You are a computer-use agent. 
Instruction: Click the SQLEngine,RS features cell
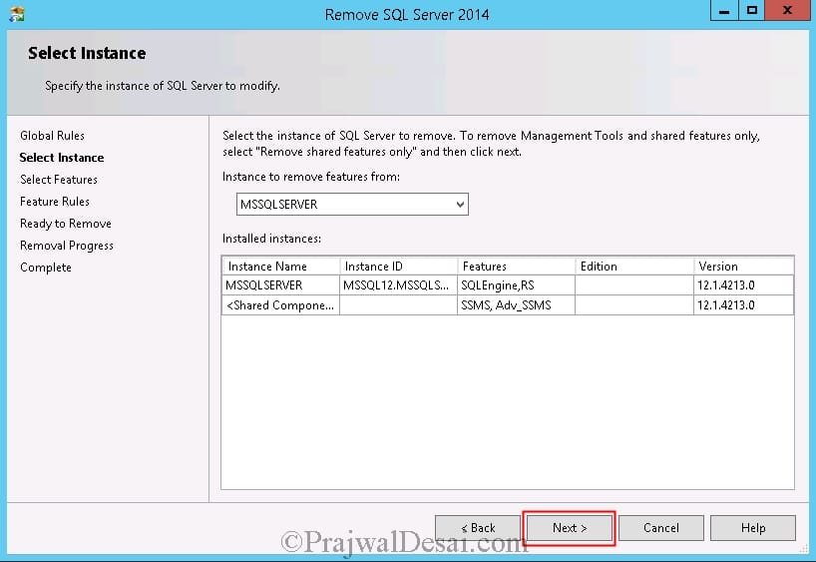pos(517,284)
